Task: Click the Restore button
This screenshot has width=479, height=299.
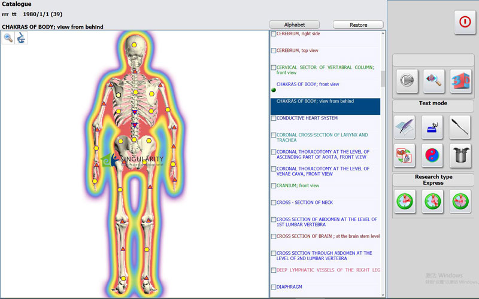Action: point(358,25)
